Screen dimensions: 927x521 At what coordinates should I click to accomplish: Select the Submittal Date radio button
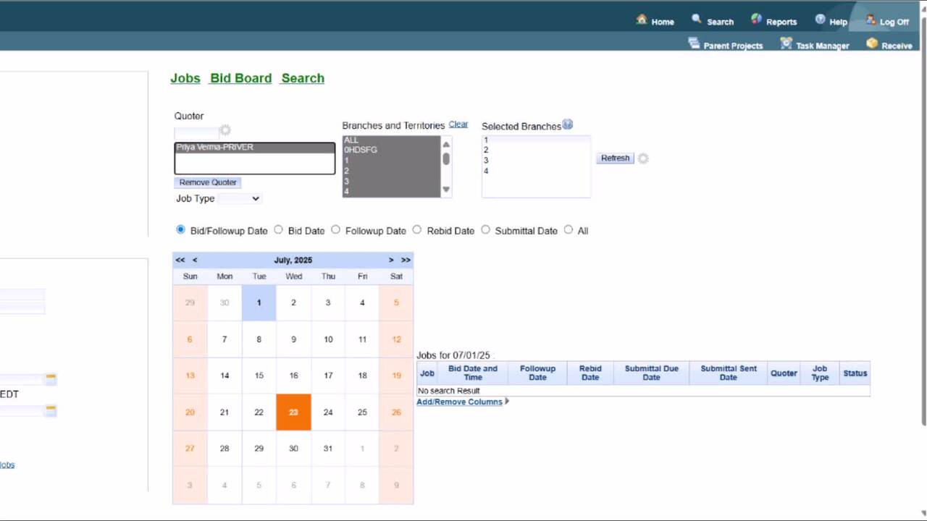pos(485,229)
